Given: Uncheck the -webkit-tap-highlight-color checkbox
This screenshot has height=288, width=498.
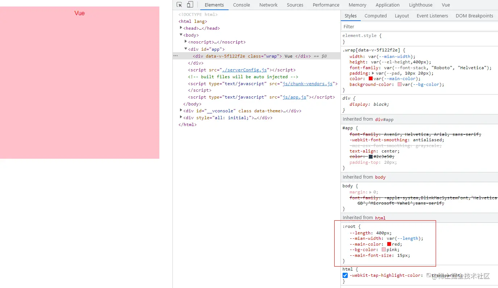Looking at the screenshot, I should coord(345,275).
